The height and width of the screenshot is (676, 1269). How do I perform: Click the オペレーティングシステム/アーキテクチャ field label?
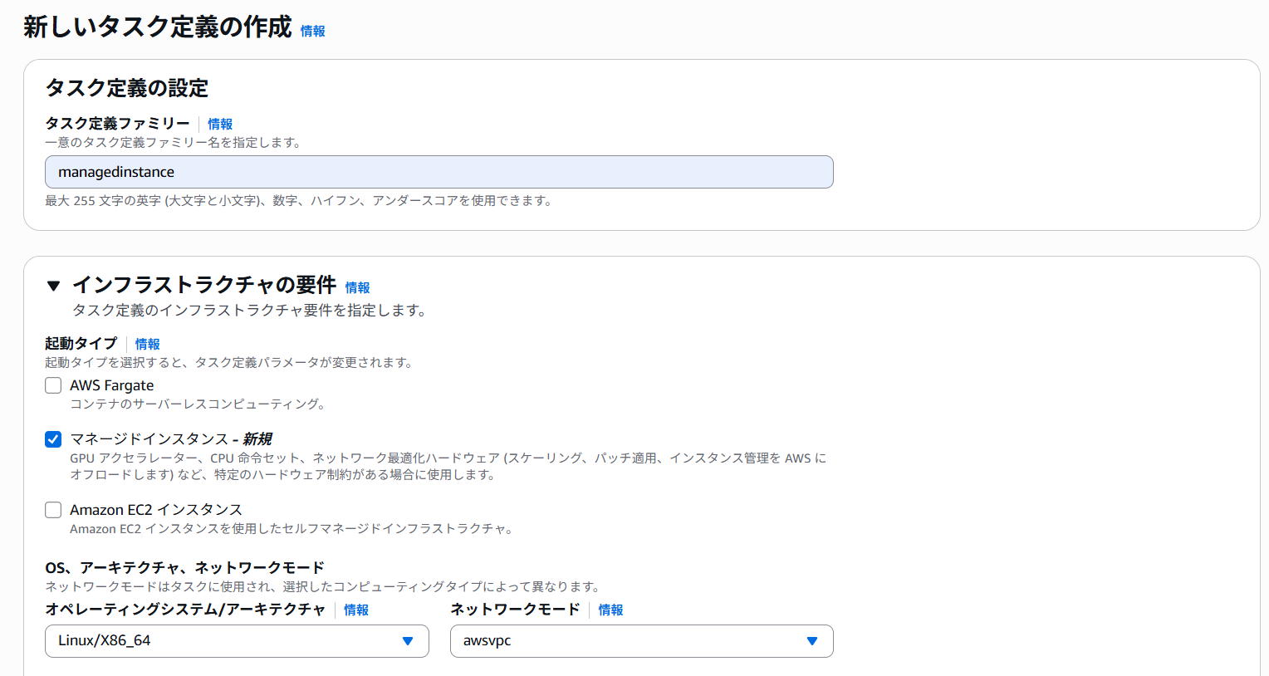(185, 610)
